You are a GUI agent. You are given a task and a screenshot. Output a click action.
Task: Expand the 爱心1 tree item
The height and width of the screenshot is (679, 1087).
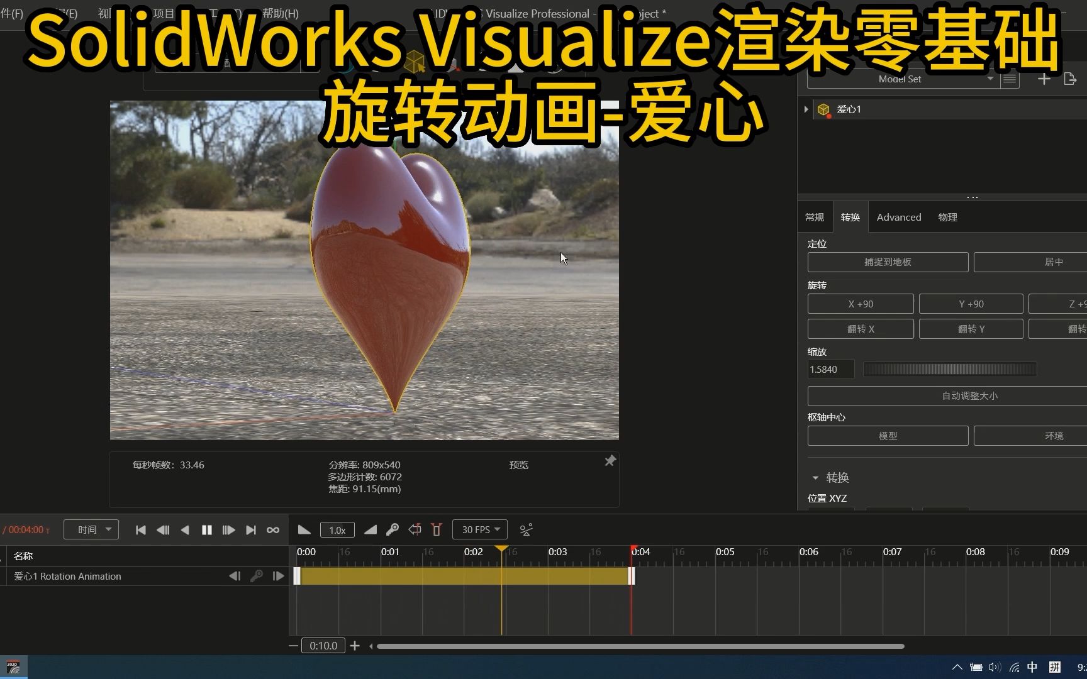(x=806, y=109)
